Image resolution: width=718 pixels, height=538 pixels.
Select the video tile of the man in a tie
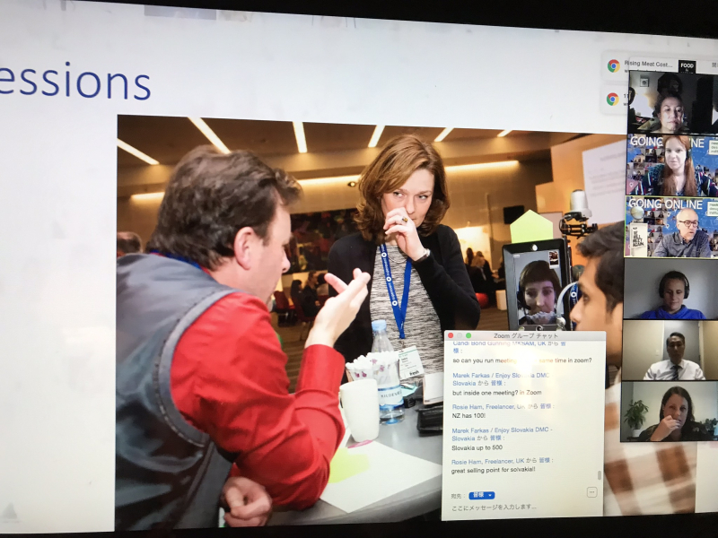tap(670, 351)
